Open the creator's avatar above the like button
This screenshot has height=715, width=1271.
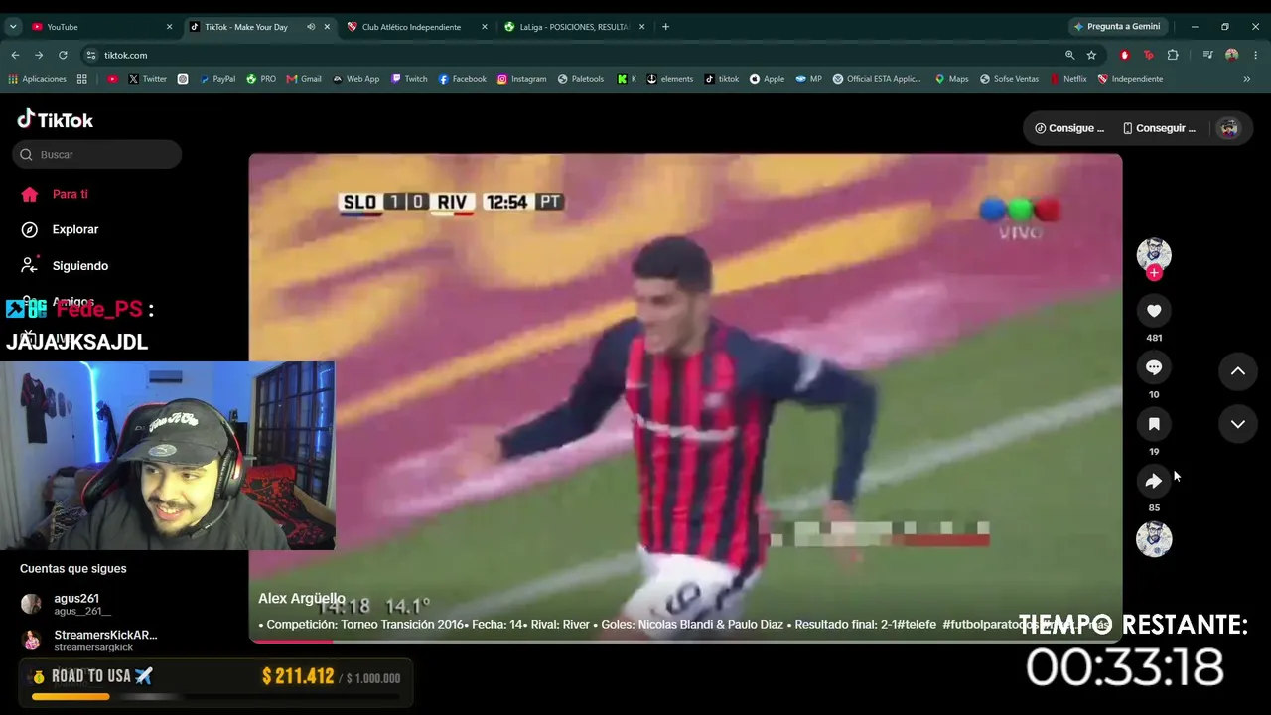click(x=1154, y=254)
